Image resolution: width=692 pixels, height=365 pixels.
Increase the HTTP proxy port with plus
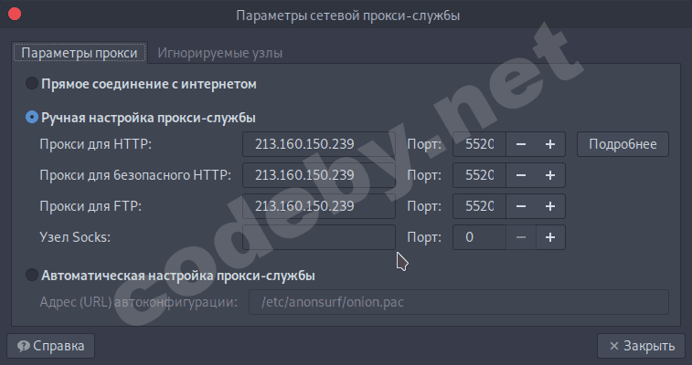coord(550,144)
